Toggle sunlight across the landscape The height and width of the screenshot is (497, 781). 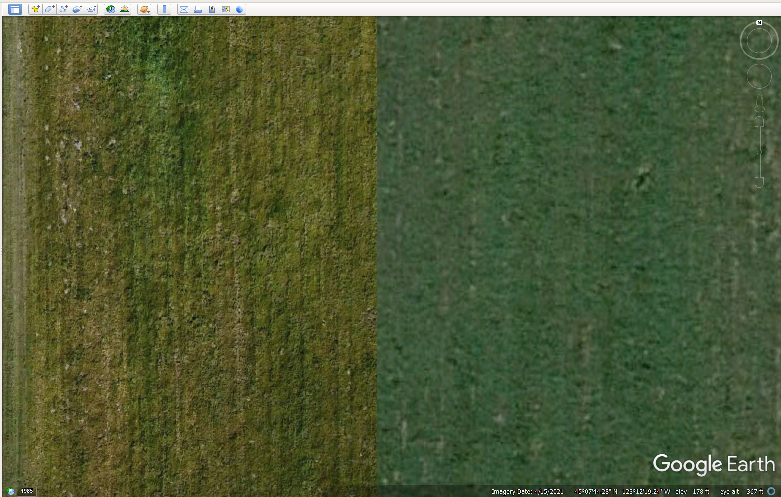(x=124, y=9)
